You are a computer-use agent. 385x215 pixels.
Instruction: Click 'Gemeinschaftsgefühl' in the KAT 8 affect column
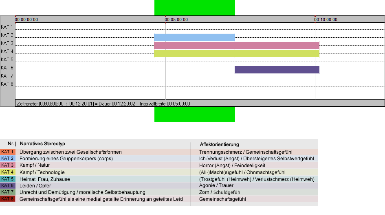222,199
